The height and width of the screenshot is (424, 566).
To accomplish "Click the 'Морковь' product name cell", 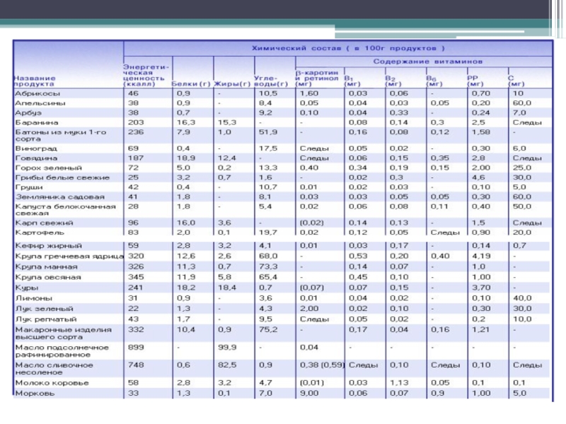I will [x=34, y=392].
